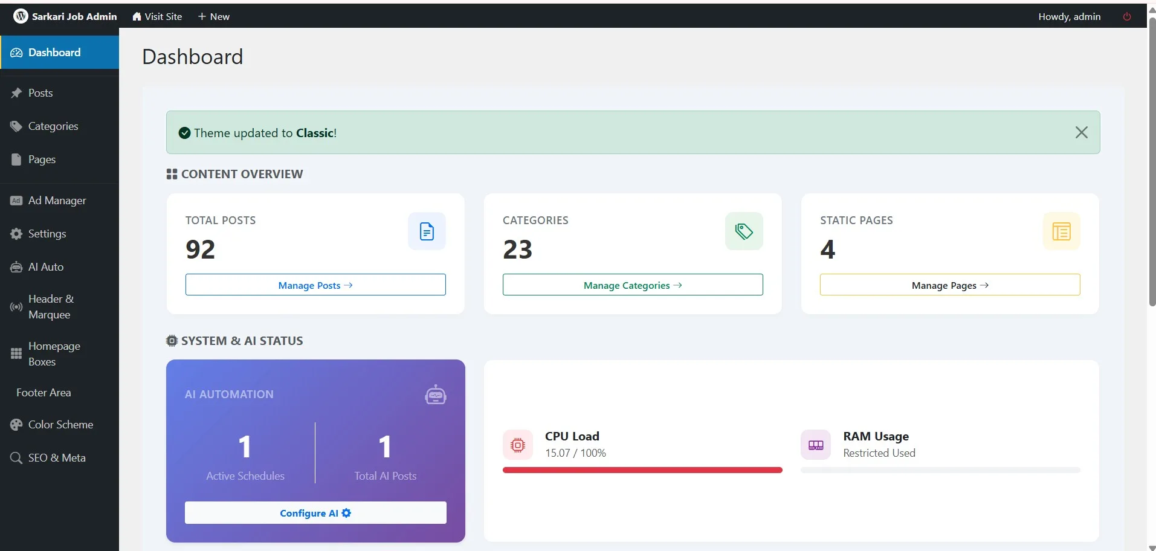
Task: Click the red power logout icon
Action: coord(1126,17)
